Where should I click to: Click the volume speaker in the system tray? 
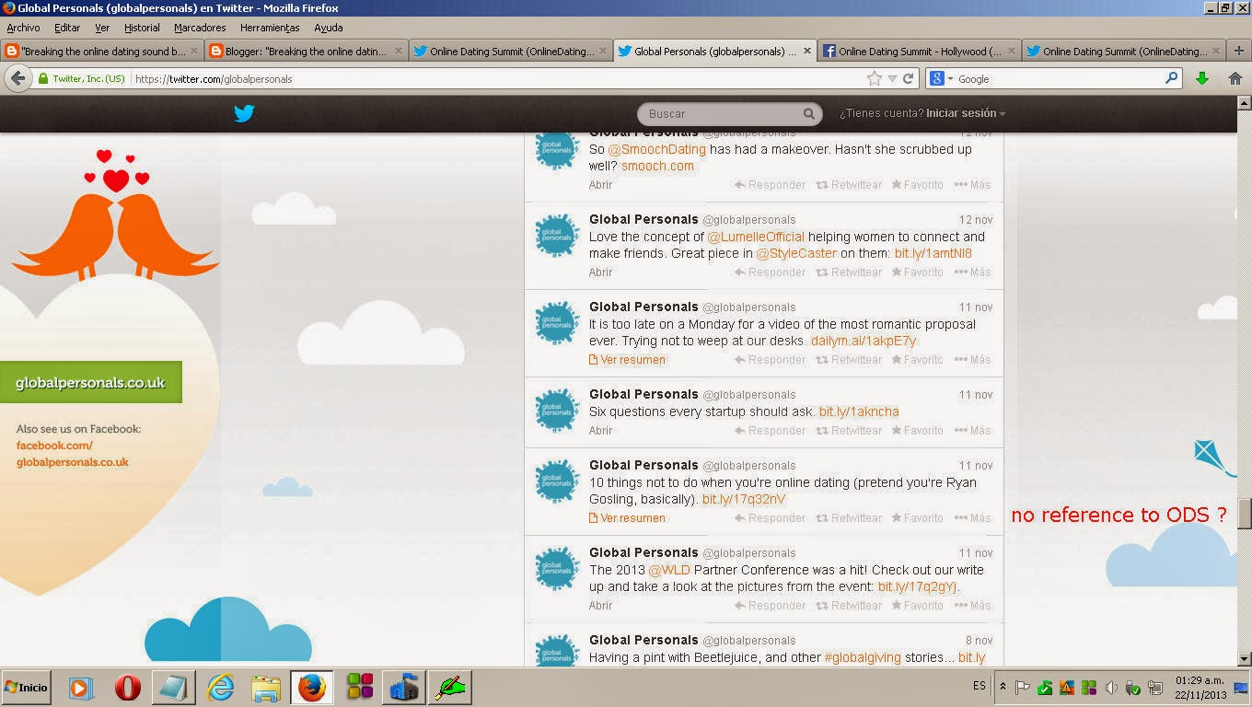[1111, 688]
